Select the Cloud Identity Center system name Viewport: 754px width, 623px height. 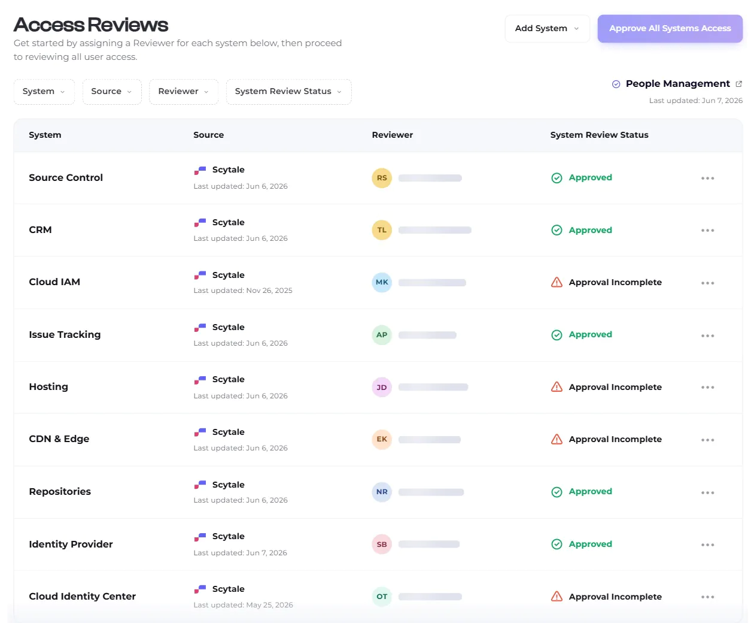tap(83, 596)
